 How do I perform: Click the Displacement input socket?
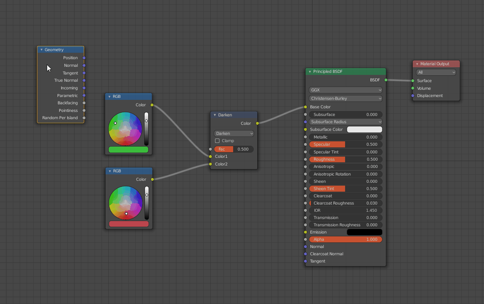click(413, 96)
